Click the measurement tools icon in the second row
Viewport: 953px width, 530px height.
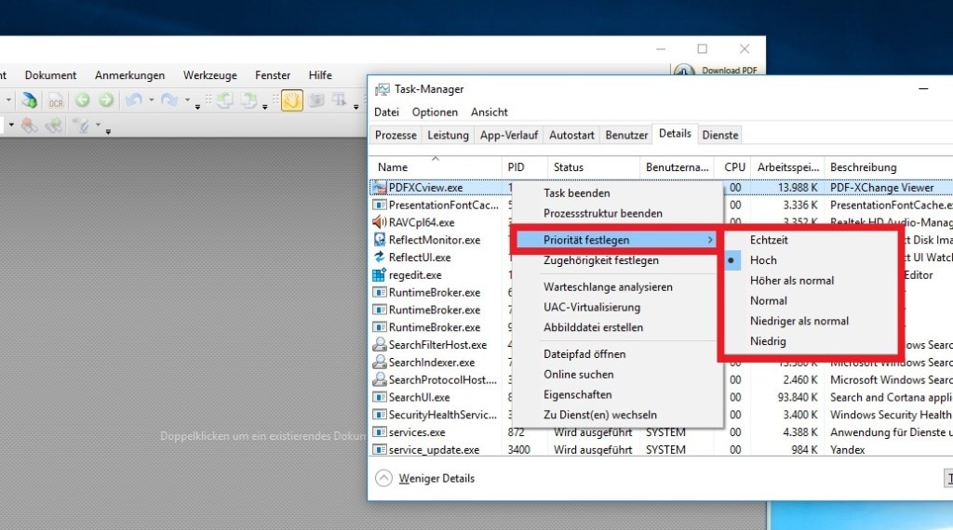[81, 126]
